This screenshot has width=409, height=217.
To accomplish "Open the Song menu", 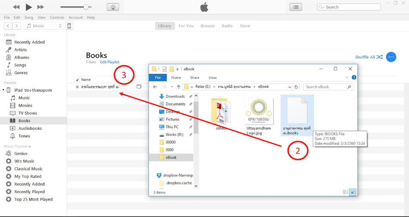I will pos(29,18).
